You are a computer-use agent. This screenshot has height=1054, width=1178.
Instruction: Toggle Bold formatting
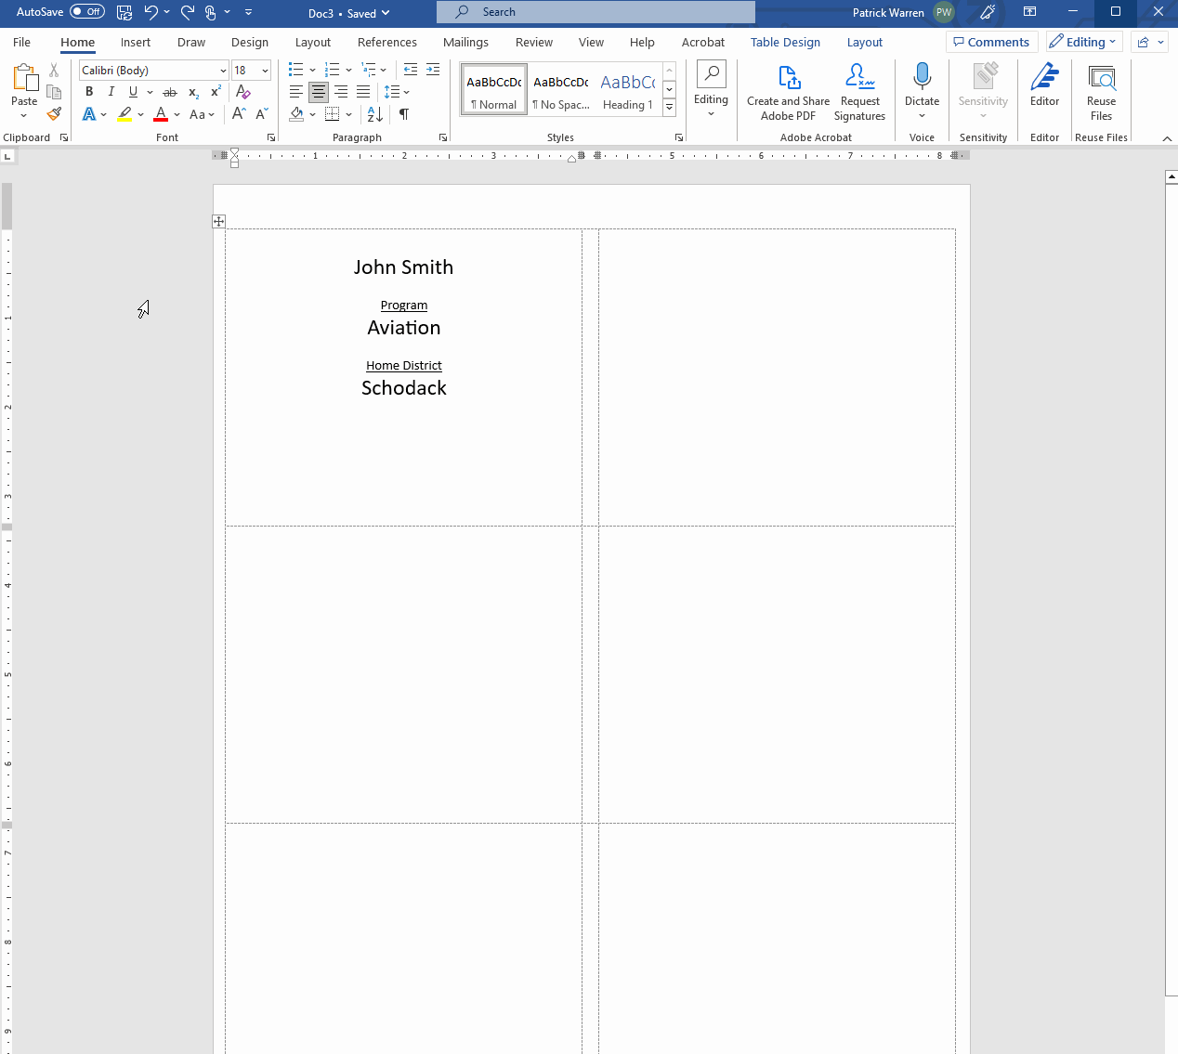(x=89, y=92)
